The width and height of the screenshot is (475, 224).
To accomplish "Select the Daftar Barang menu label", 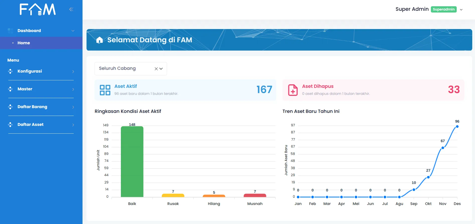I will pyautogui.click(x=32, y=107).
